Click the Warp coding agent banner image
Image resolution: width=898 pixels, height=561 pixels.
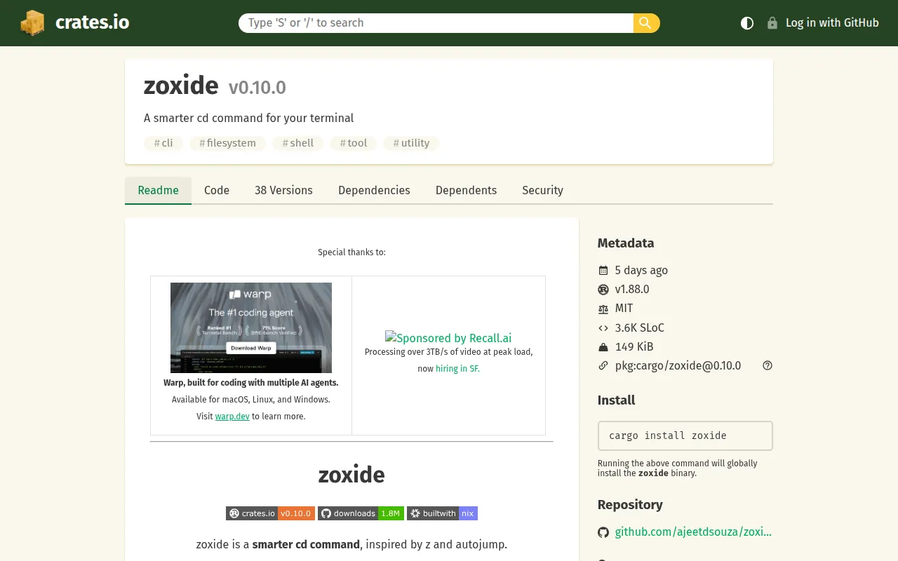[x=251, y=327]
